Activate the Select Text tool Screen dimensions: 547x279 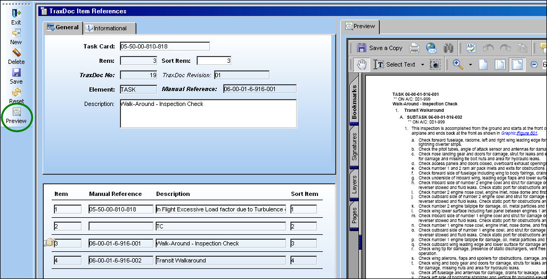[395, 64]
